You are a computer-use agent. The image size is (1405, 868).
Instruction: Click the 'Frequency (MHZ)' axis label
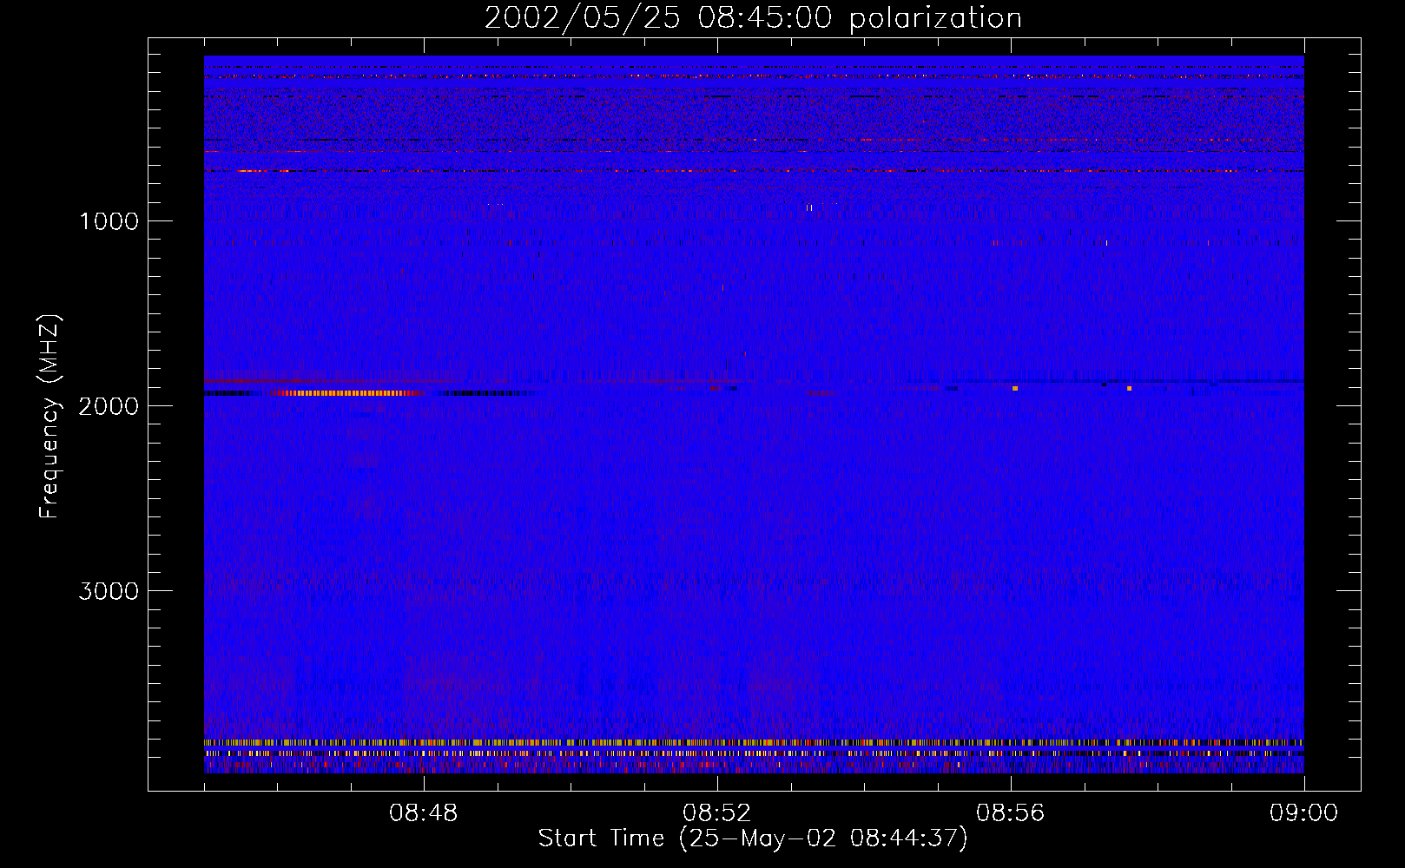49,417
